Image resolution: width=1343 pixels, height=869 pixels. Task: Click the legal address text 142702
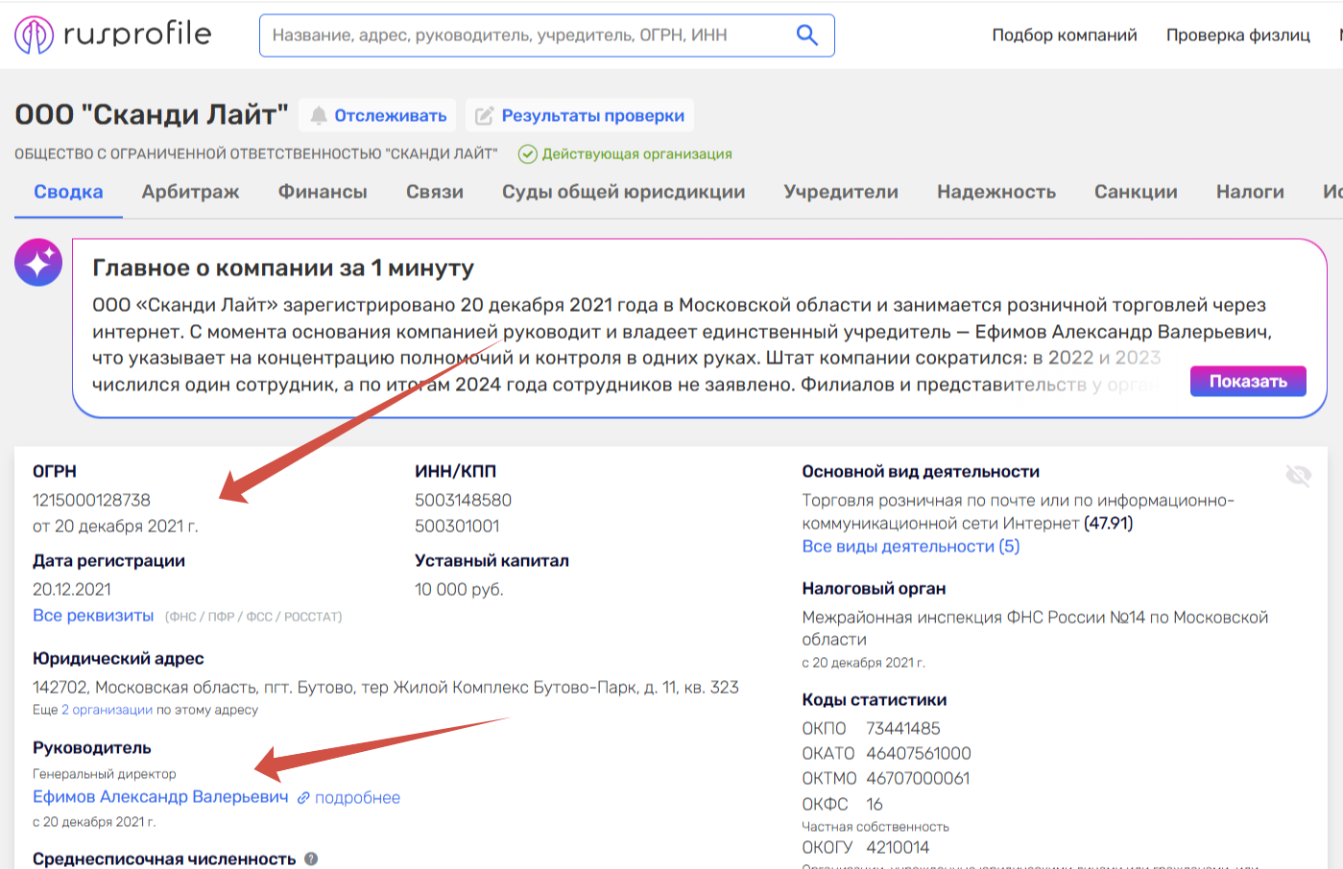click(386, 688)
